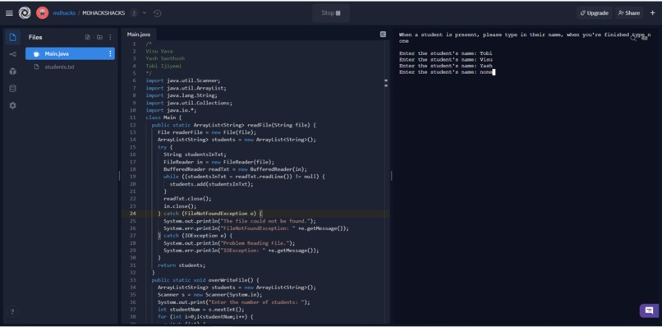The height and width of the screenshot is (327, 662).
Task: Click 'int studentNum = s.nextInt();' line
Action: click(201, 309)
